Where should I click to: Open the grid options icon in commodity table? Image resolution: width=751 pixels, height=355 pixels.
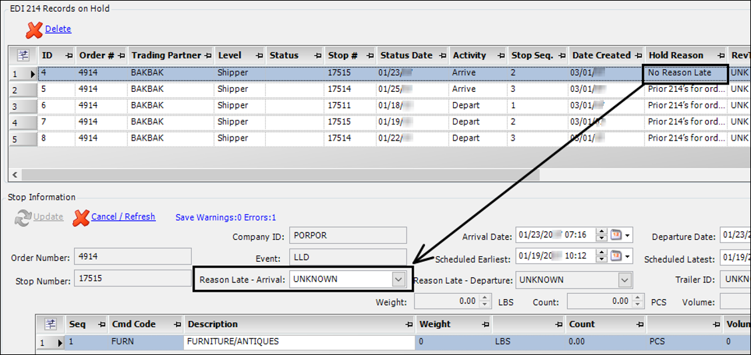50,324
